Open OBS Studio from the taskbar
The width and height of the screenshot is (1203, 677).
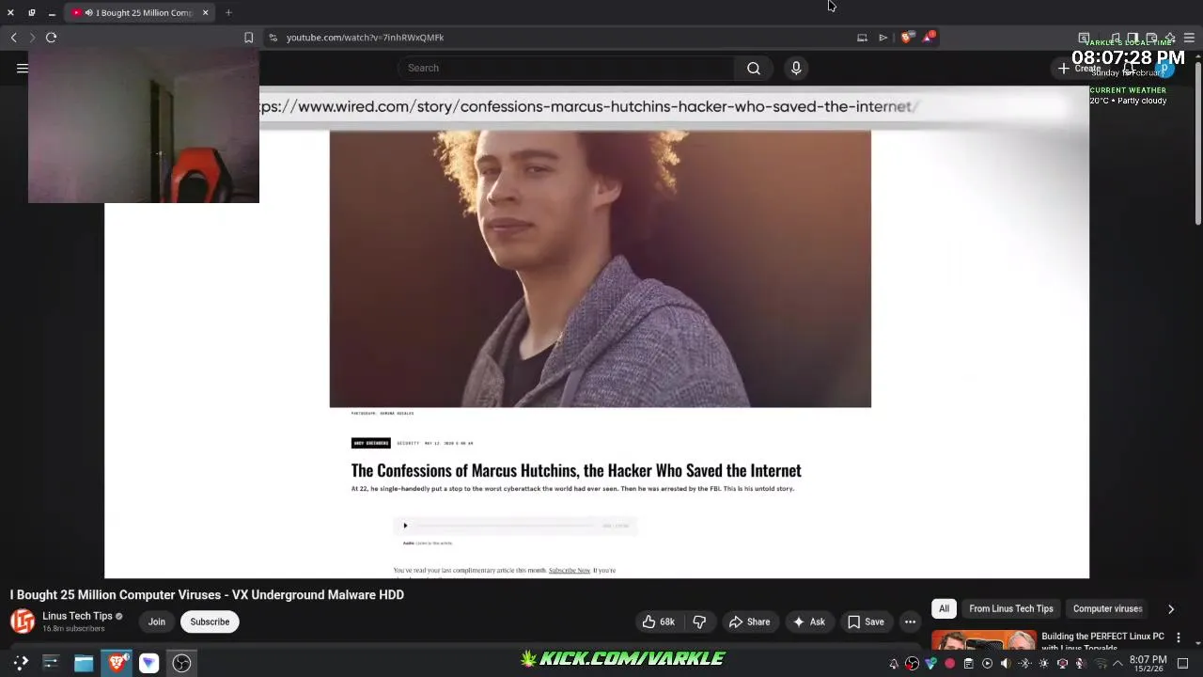click(x=181, y=663)
